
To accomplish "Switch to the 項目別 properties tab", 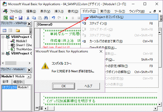I will (x=18, y=82).
